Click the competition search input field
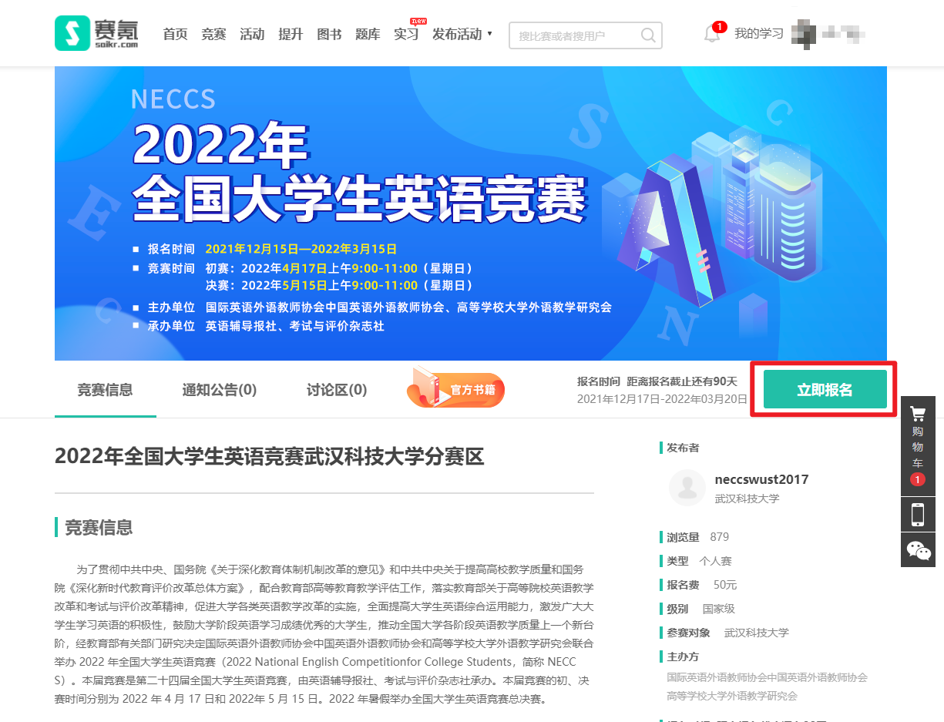944x722 pixels. point(574,35)
